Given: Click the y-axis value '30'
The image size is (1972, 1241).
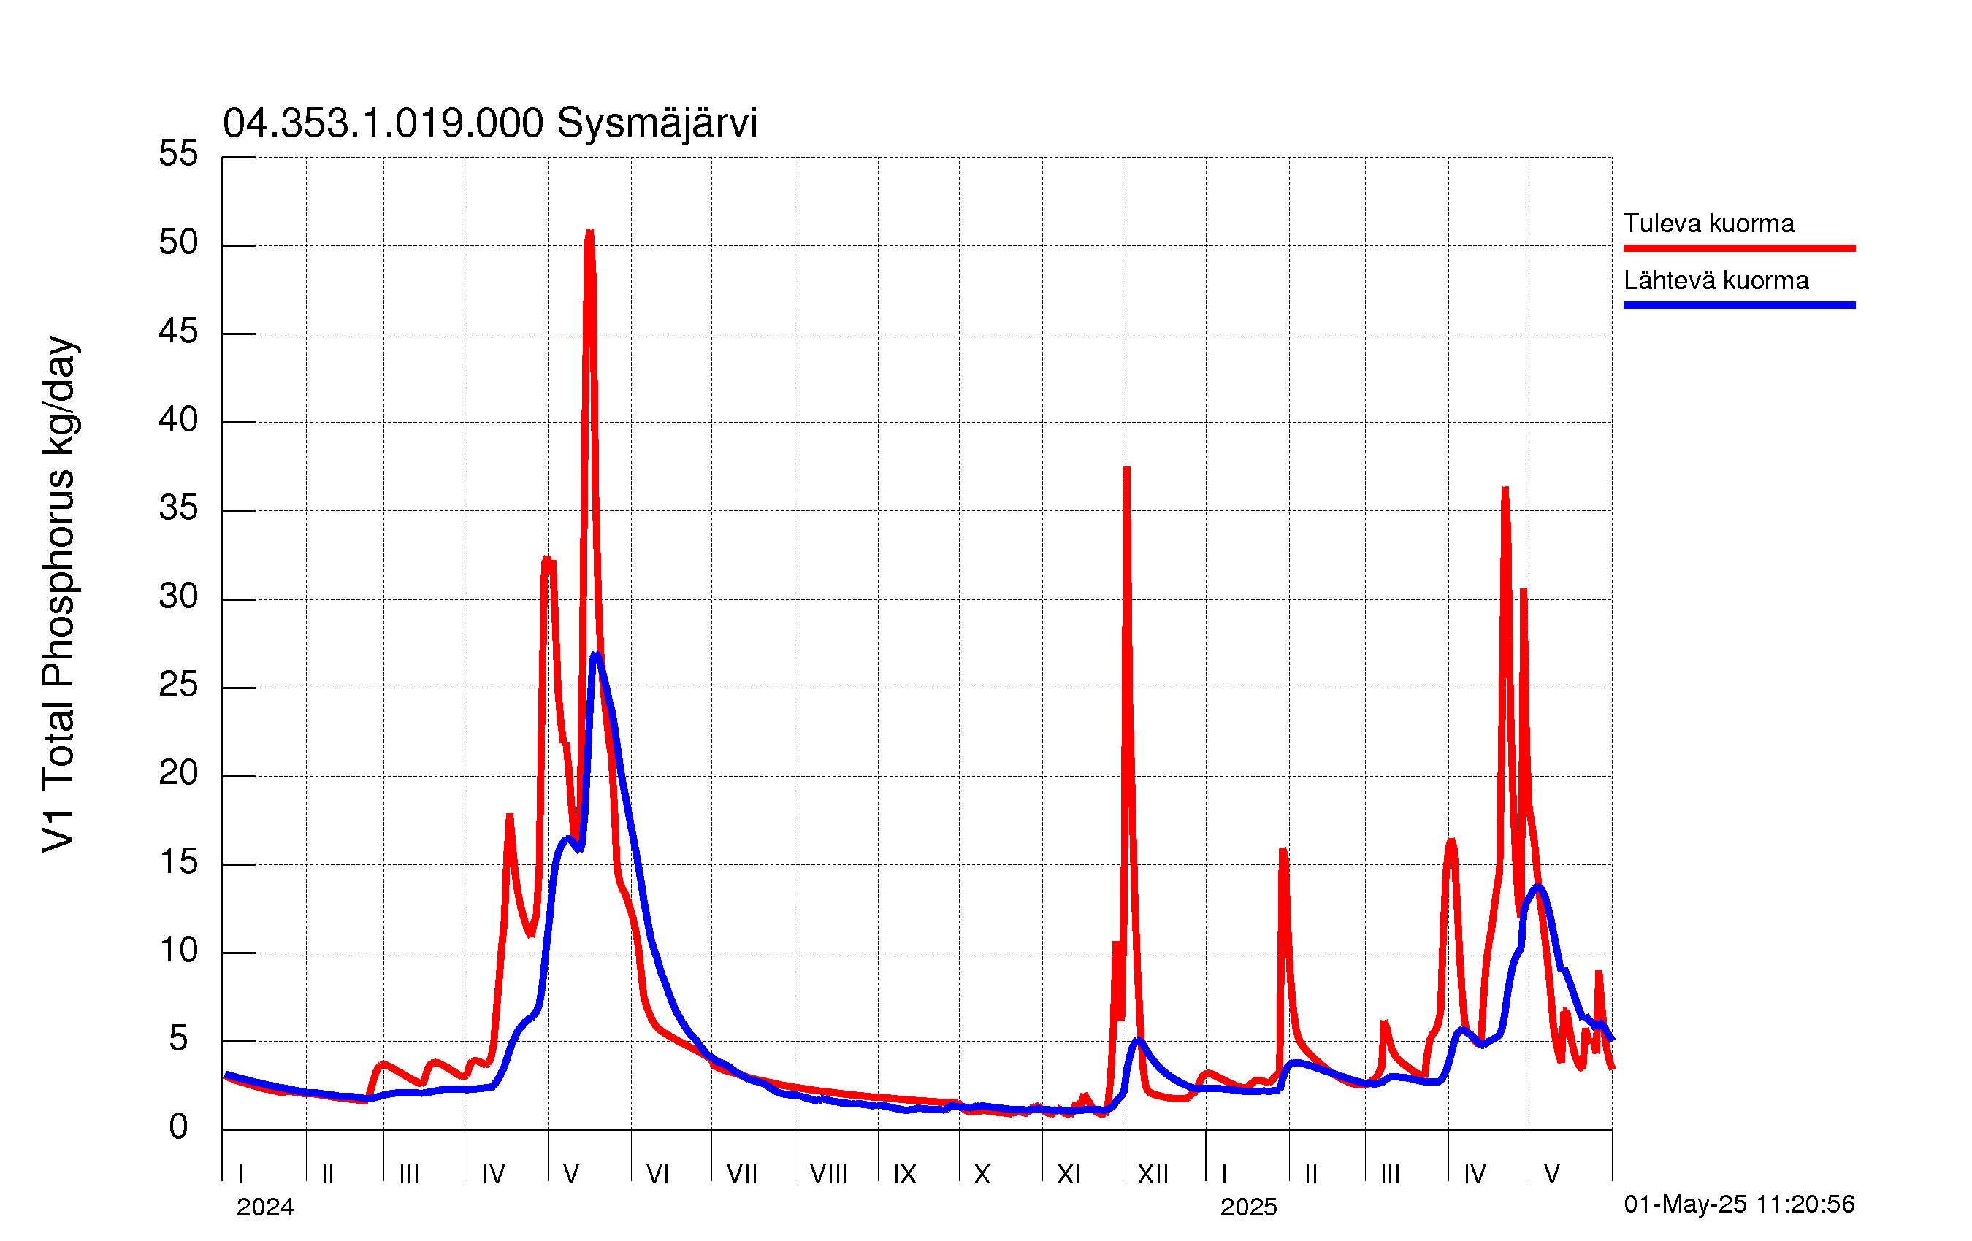Looking at the screenshot, I should pyautogui.click(x=178, y=596).
